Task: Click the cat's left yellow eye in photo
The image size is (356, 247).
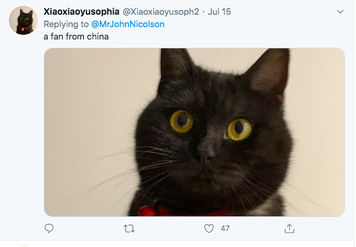Action: [x=182, y=121]
